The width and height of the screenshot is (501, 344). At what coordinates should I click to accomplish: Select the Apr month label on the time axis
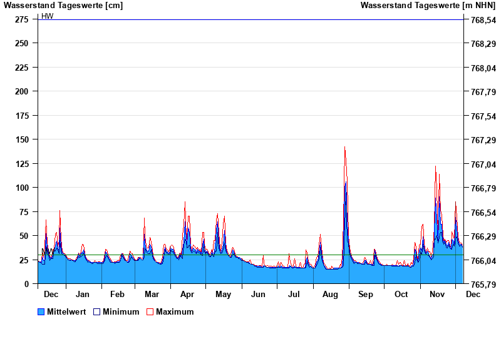187,294
